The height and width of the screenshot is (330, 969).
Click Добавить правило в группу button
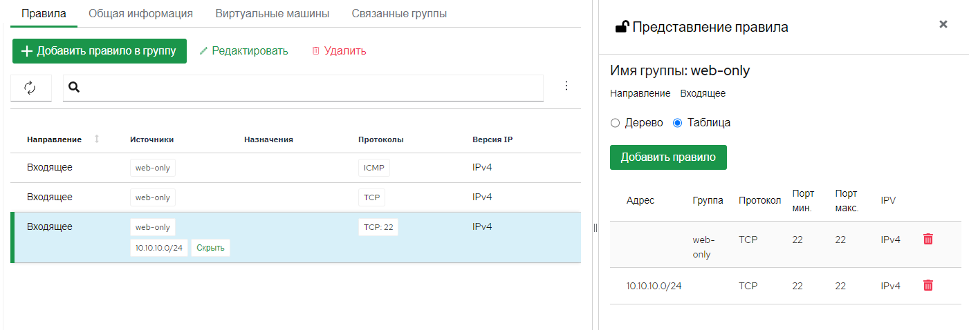click(100, 51)
